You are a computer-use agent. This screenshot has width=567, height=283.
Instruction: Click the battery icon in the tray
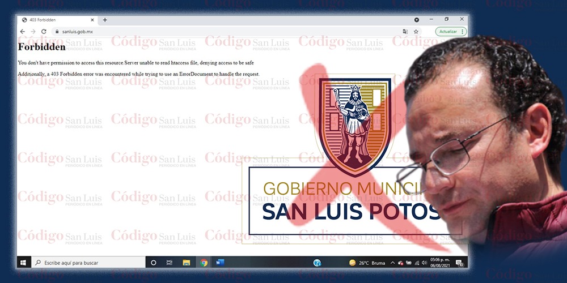(409, 263)
